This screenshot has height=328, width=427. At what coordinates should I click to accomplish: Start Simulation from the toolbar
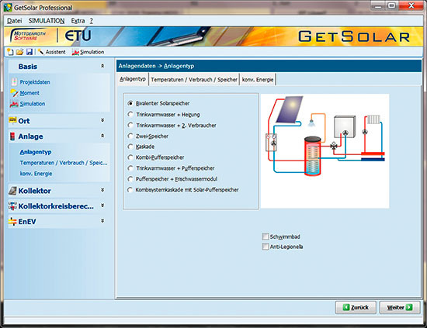(x=88, y=52)
